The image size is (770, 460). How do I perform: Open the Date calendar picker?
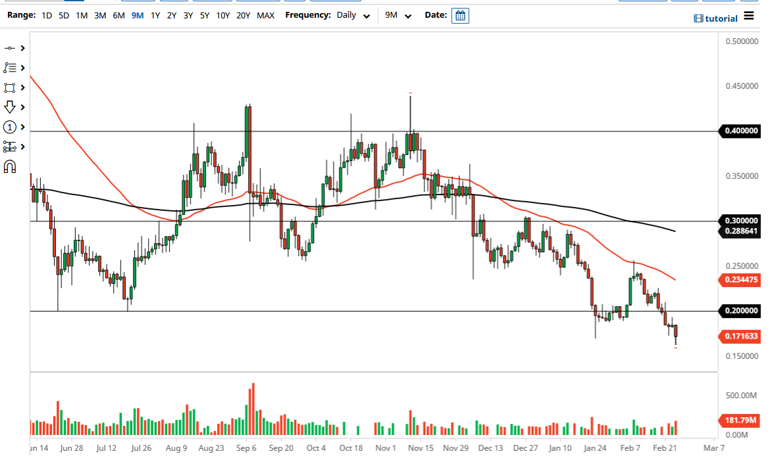tap(459, 15)
